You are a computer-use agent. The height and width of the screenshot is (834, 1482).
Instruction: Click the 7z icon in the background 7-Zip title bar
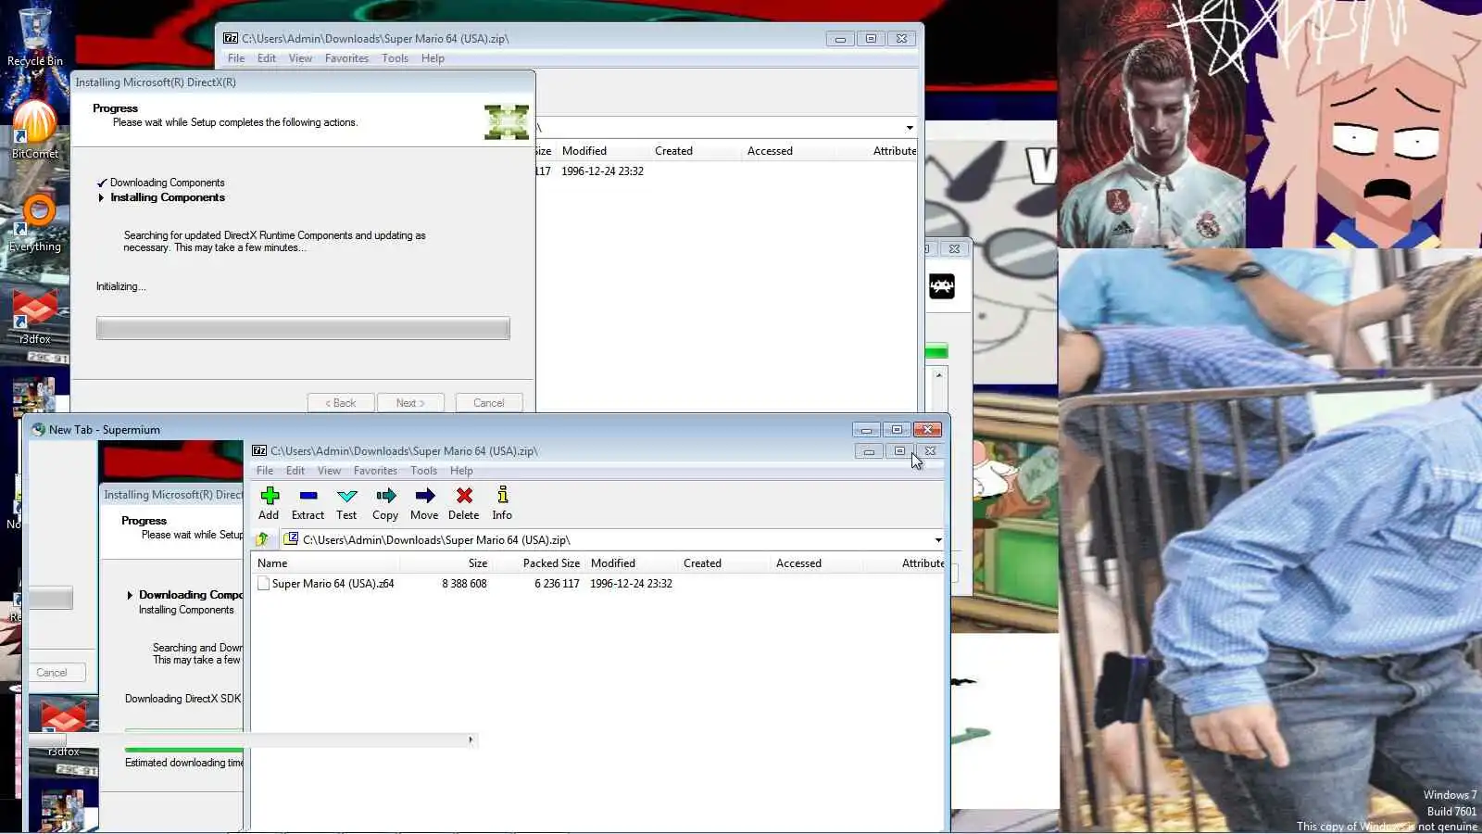(x=231, y=39)
